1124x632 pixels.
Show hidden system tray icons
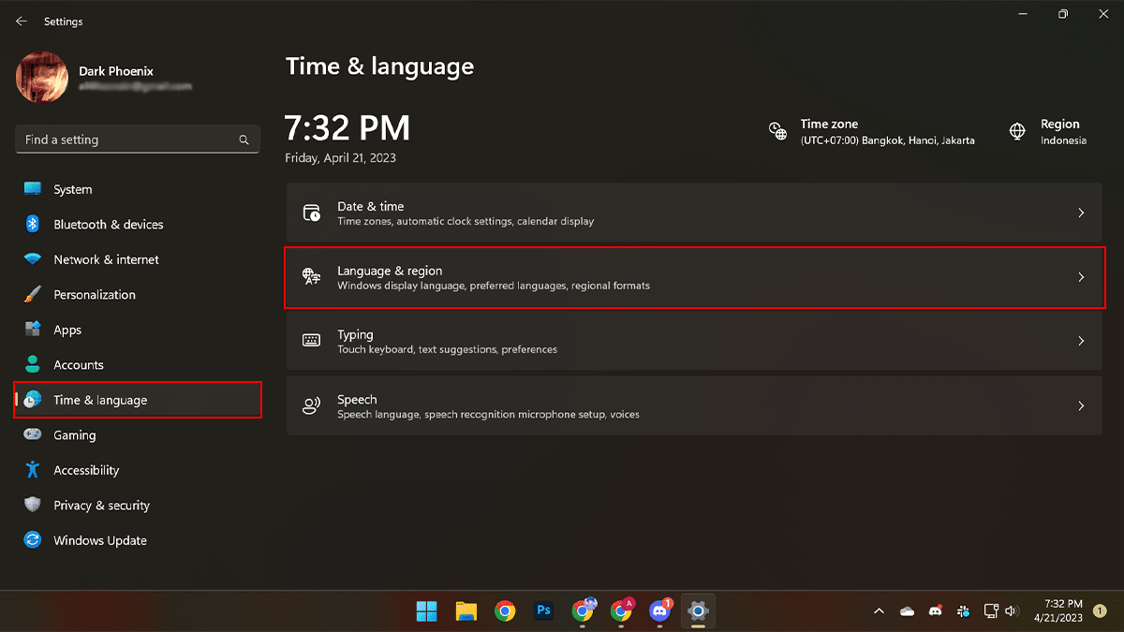(x=879, y=611)
